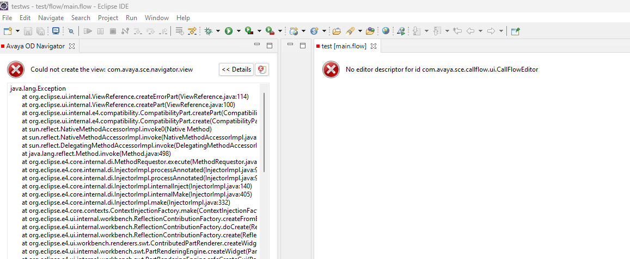This screenshot has width=630, height=259.
Task: Open the Web Browser globe icon
Action: point(386,31)
